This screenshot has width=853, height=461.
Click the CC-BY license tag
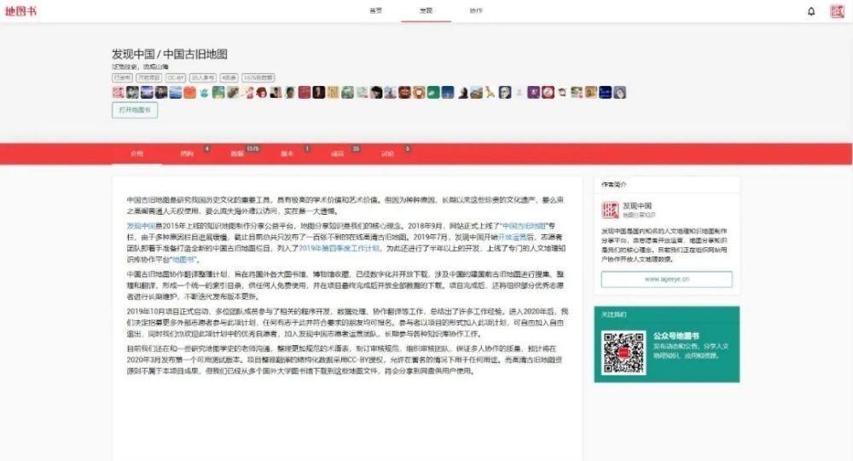[x=176, y=78]
